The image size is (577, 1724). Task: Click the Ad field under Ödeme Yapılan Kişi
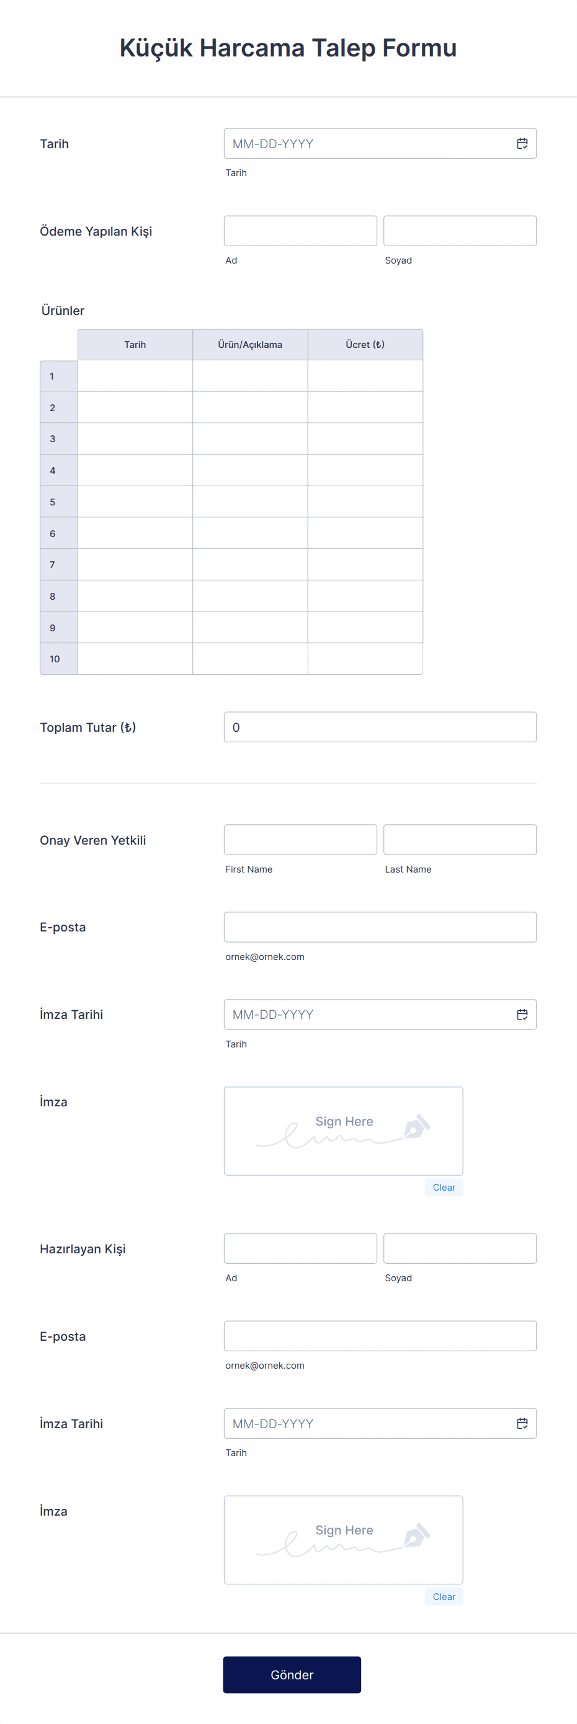pyautogui.click(x=299, y=230)
